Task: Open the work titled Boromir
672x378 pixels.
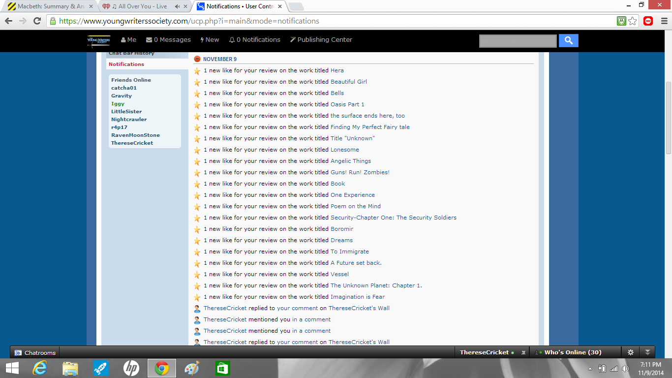Action: 342,229
